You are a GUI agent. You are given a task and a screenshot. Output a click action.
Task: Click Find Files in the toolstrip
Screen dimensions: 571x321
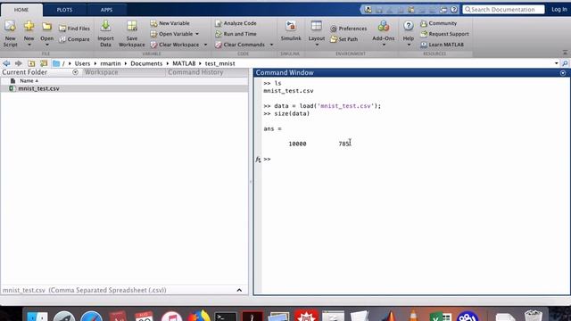point(74,29)
